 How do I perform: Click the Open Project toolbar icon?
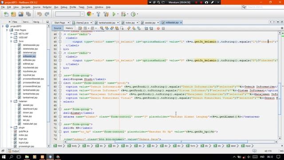(21, 14)
